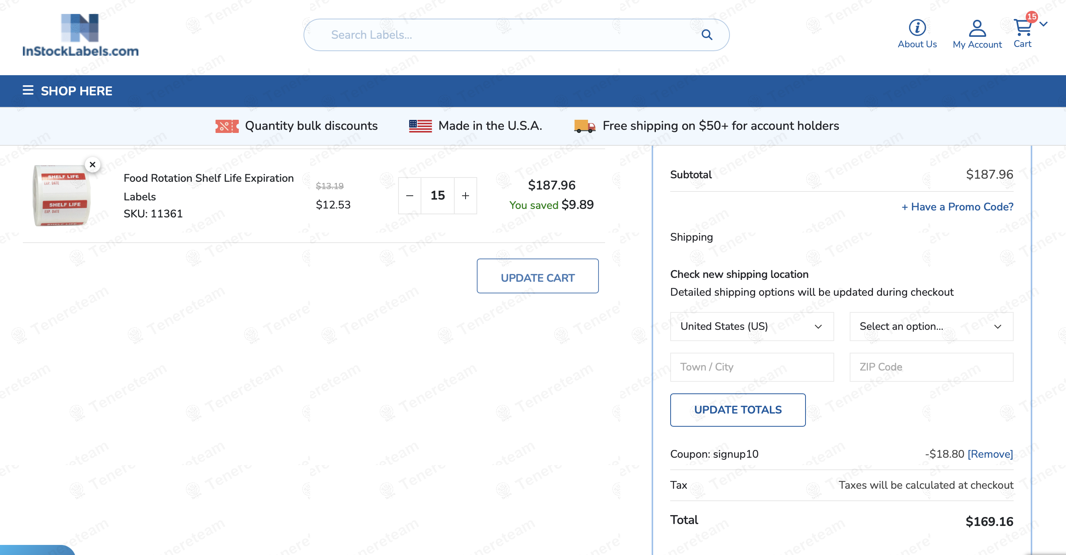Click the You saved $9.89 text
Viewport: 1066px width, 555px height.
pos(551,205)
